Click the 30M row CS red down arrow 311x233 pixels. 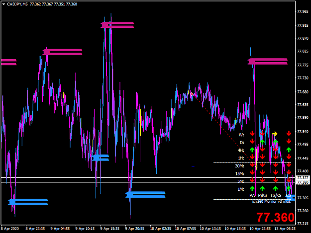[289, 165]
